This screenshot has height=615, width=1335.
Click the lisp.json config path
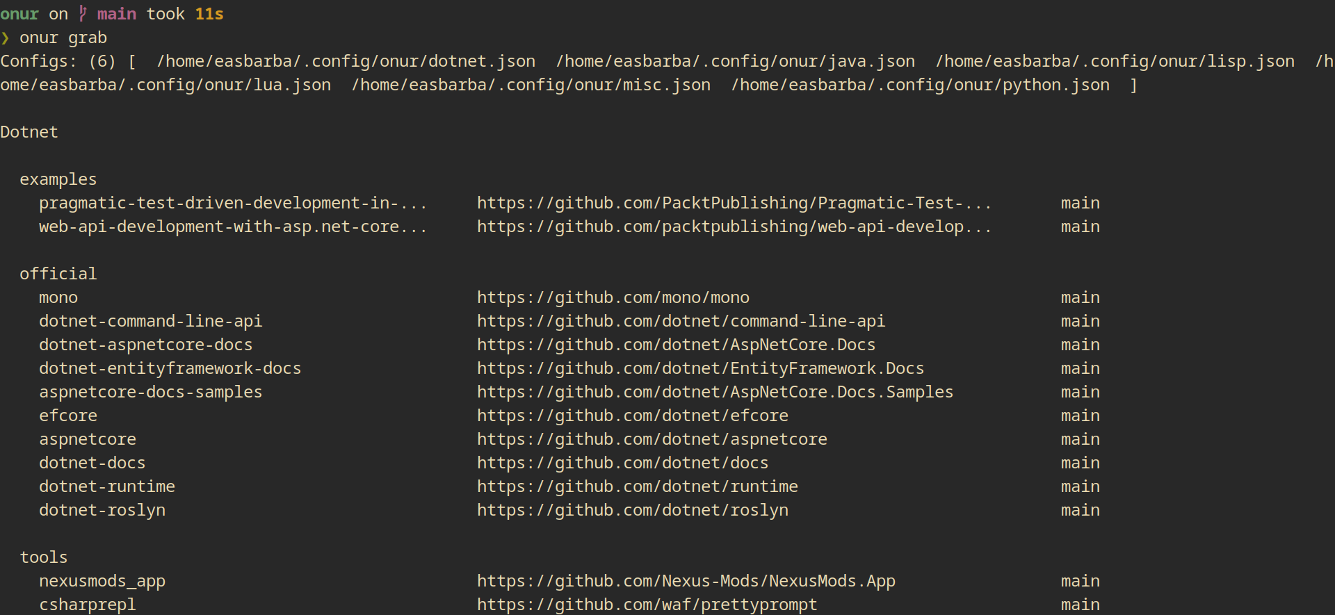coord(1115,61)
